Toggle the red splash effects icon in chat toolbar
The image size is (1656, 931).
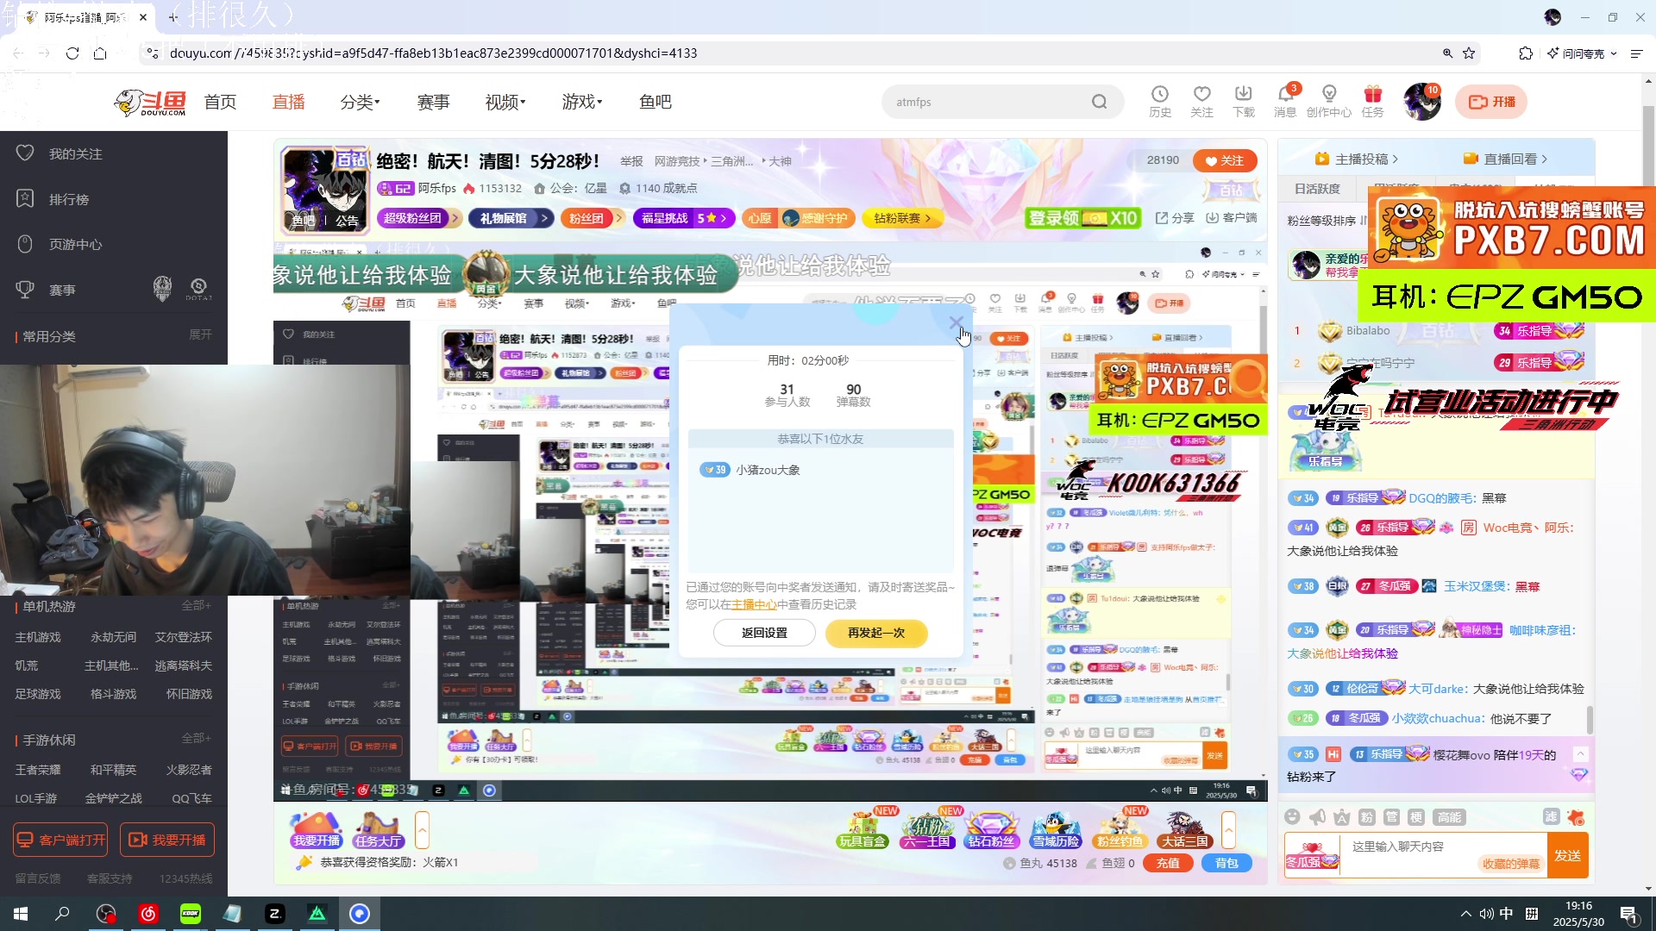tap(1576, 817)
